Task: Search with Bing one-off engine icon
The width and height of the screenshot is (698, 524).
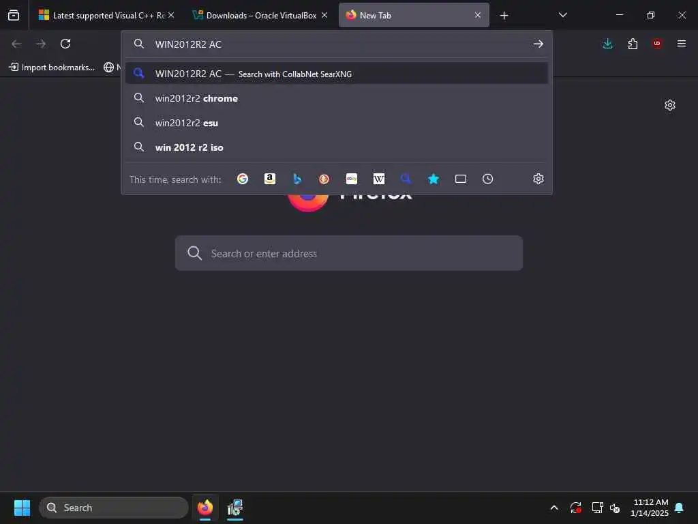Action: pos(297,179)
